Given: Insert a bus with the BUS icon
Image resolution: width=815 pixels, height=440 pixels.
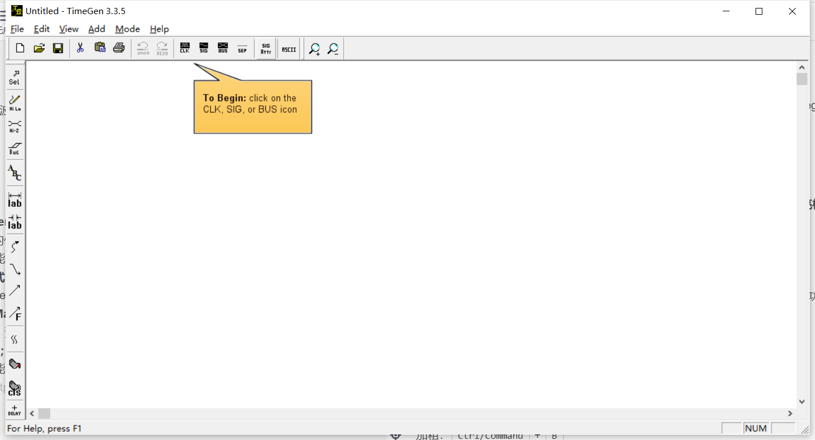Looking at the screenshot, I should coord(222,48).
